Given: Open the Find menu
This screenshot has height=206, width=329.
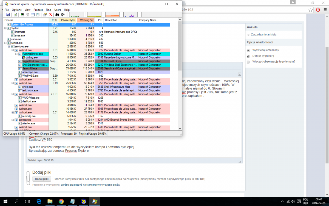Looking at the screenshot, I should [x=49, y=10].
